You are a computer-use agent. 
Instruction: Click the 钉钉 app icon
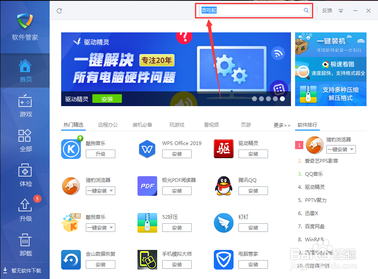(223, 223)
